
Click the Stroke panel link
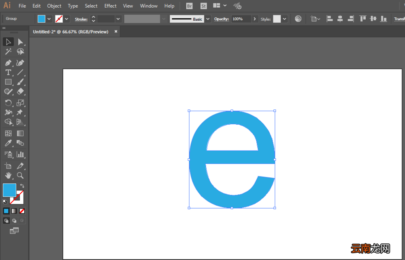[x=81, y=19]
